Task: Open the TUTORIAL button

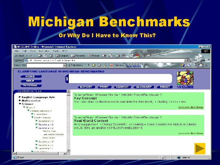Action: coord(31,86)
